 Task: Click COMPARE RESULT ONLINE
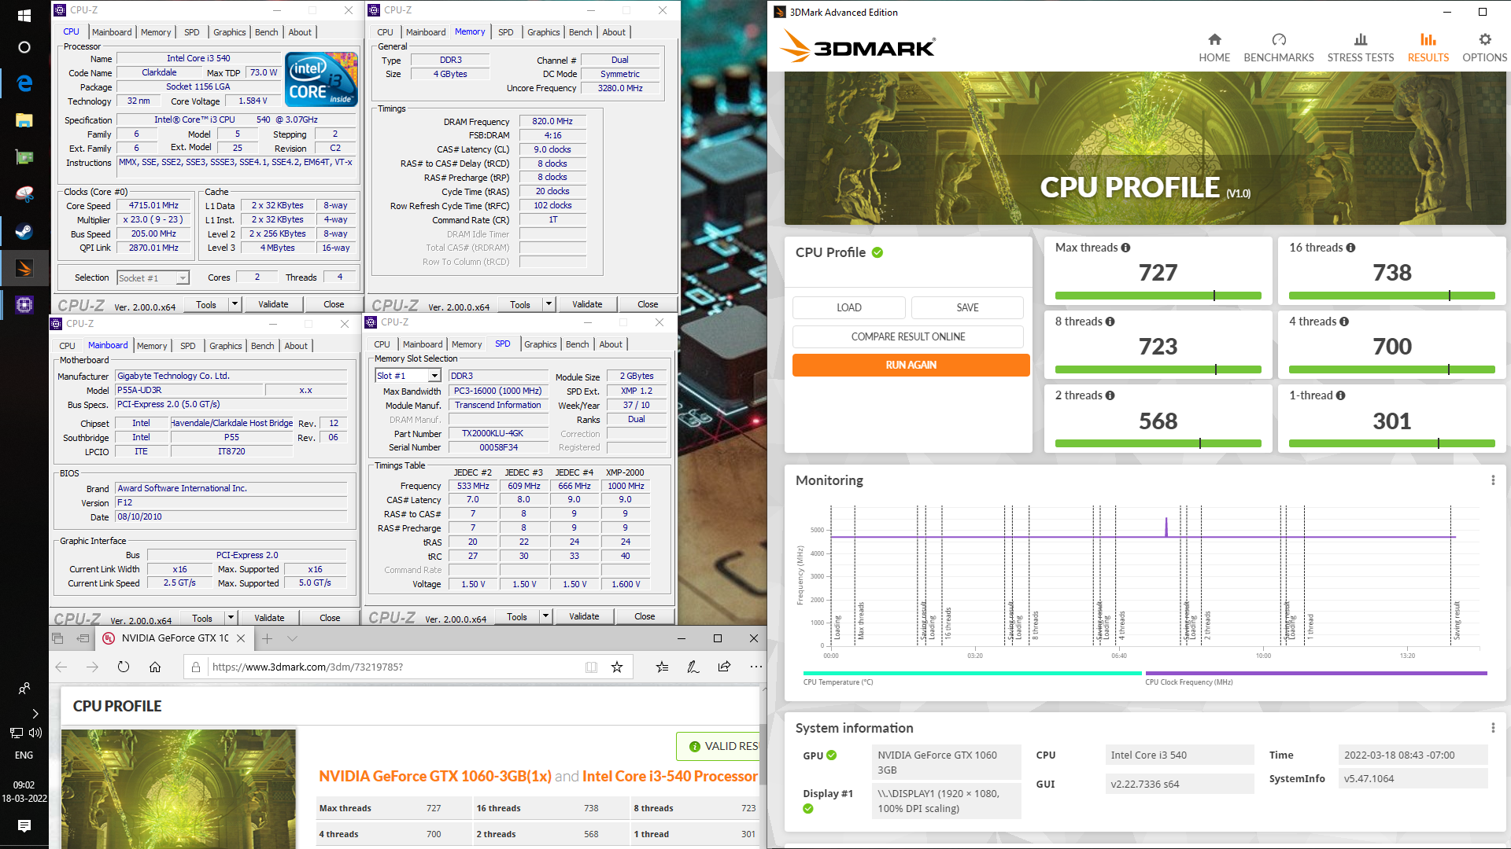coord(908,336)
